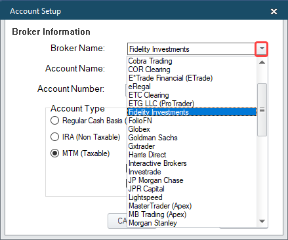Choose Morgan Stanley from list
The height and width of the screenshot is (240, 288).
pos(192,223)
